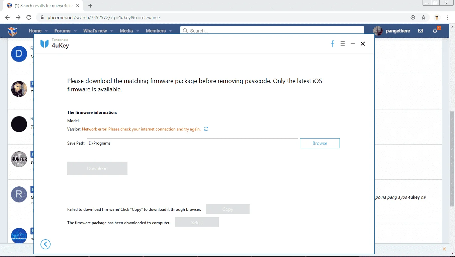The width and height of the screenshot is (455, 257).
Task: Open the 4uKey hamburger menu icon
Action: [343, 44]
